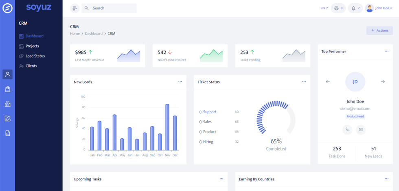
Task: Click the Actions button
Action: click(x=379, y=30)
